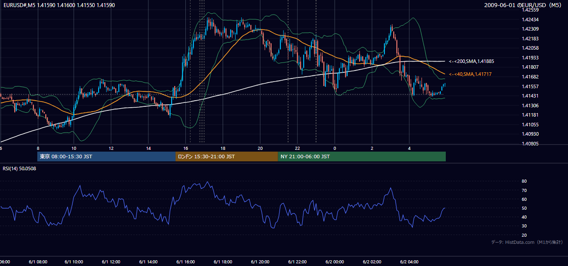568x266 pixels.
Task: Click price axis value 1.41431
Action: coord(530,96)
